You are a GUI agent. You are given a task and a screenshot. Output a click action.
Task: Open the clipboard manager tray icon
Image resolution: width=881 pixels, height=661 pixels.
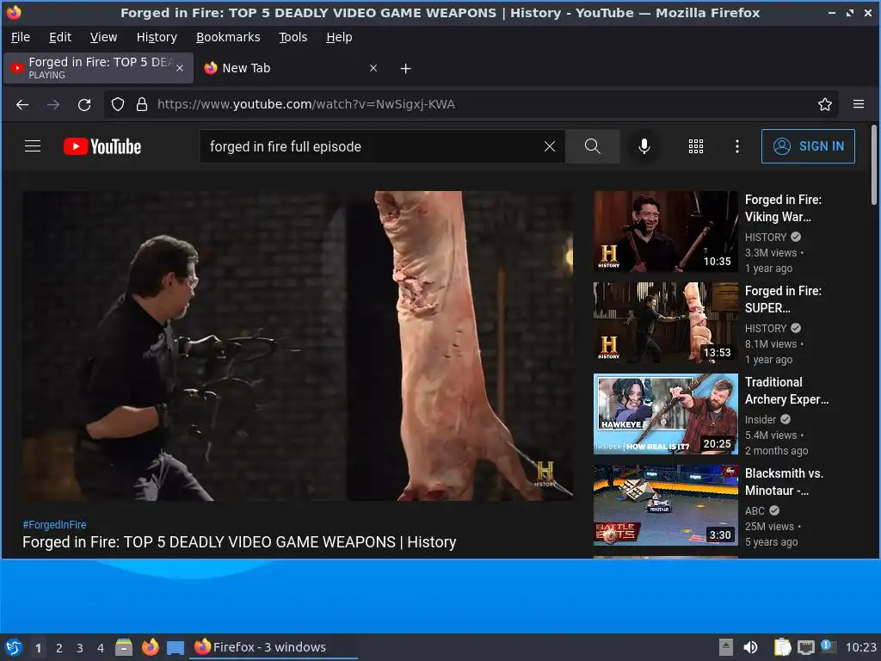coord(782,647)
